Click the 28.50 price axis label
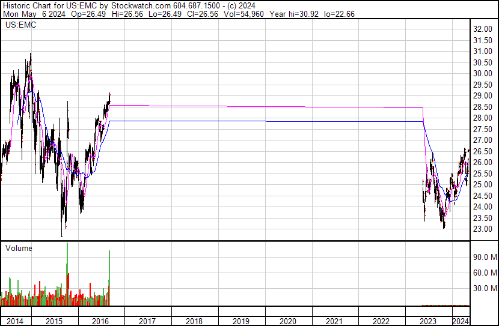The image size is (499, 326). 483,107
